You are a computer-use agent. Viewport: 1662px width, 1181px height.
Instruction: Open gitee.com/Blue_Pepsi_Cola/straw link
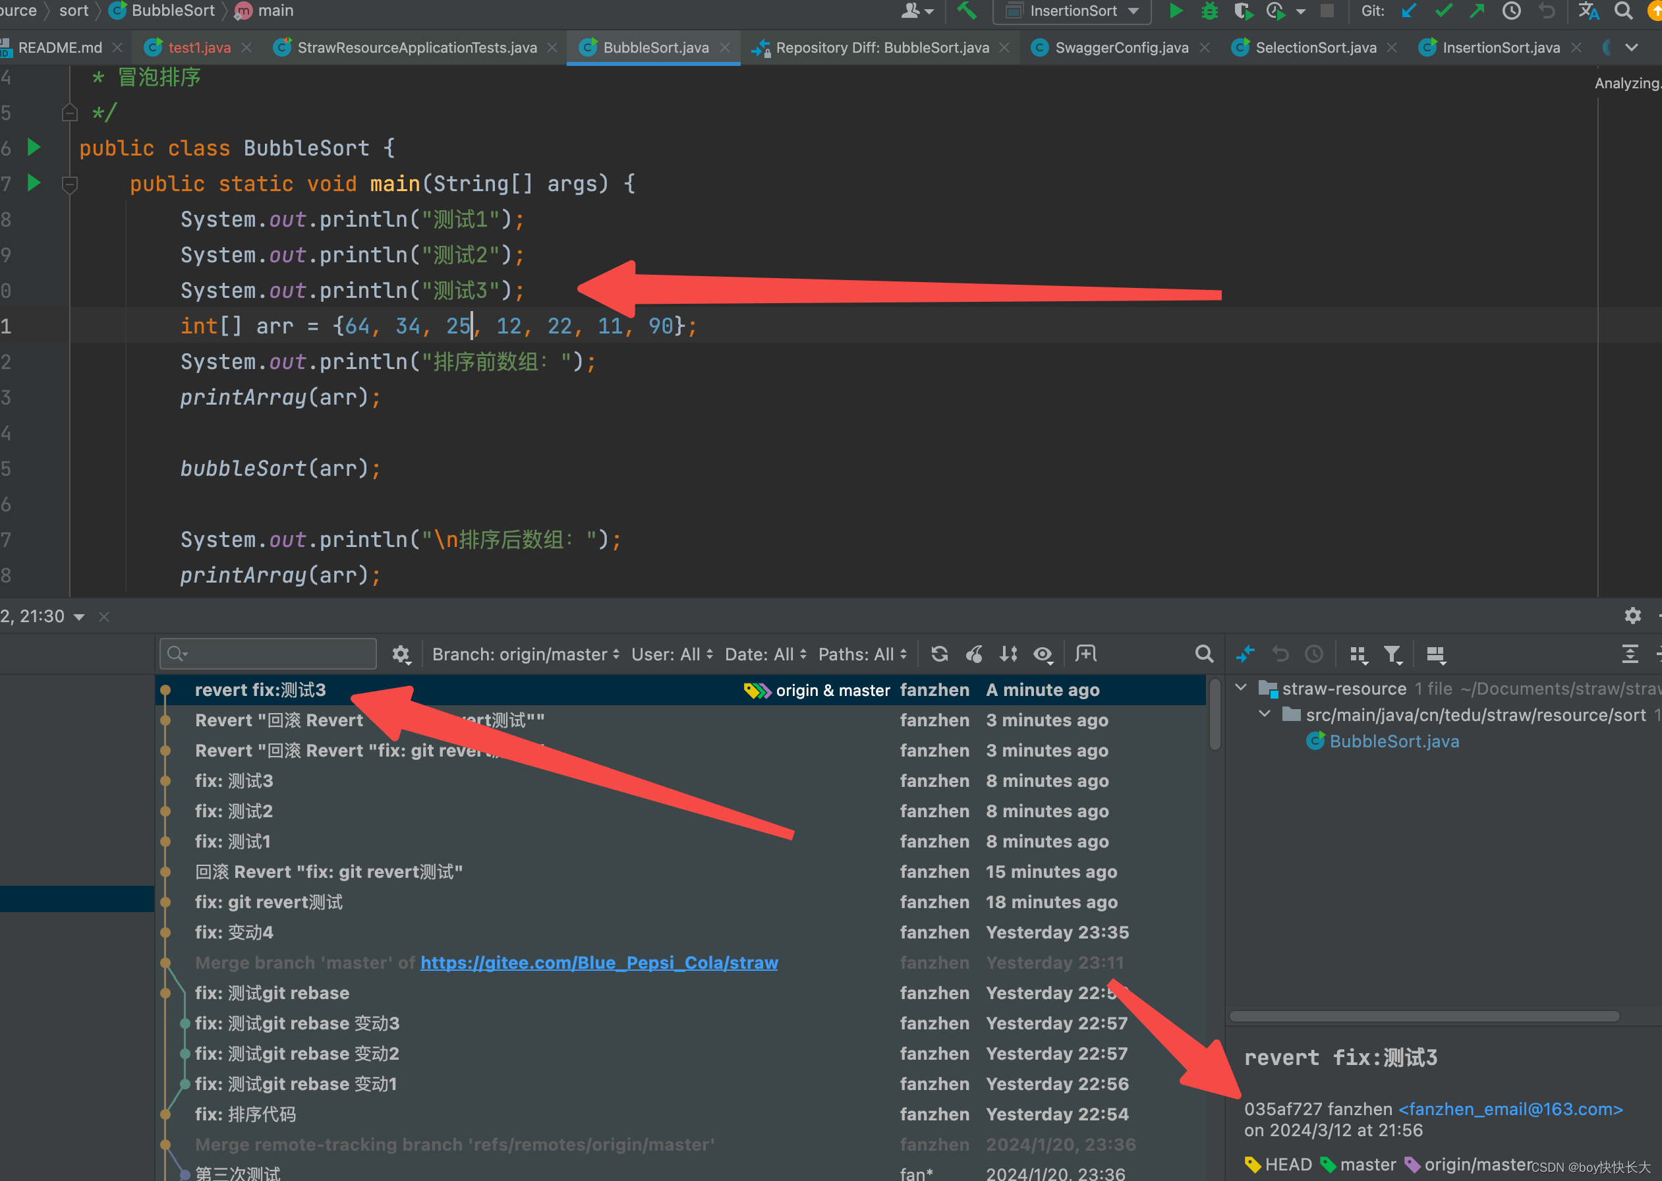pyautogui.click(x=599, y=962)
